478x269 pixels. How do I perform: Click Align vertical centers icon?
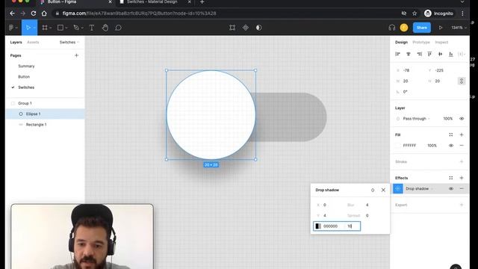click(440, 54)
